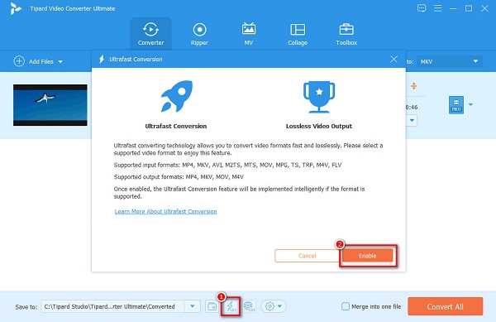Click the "Once enabled" description paragraph

[239, 193]
